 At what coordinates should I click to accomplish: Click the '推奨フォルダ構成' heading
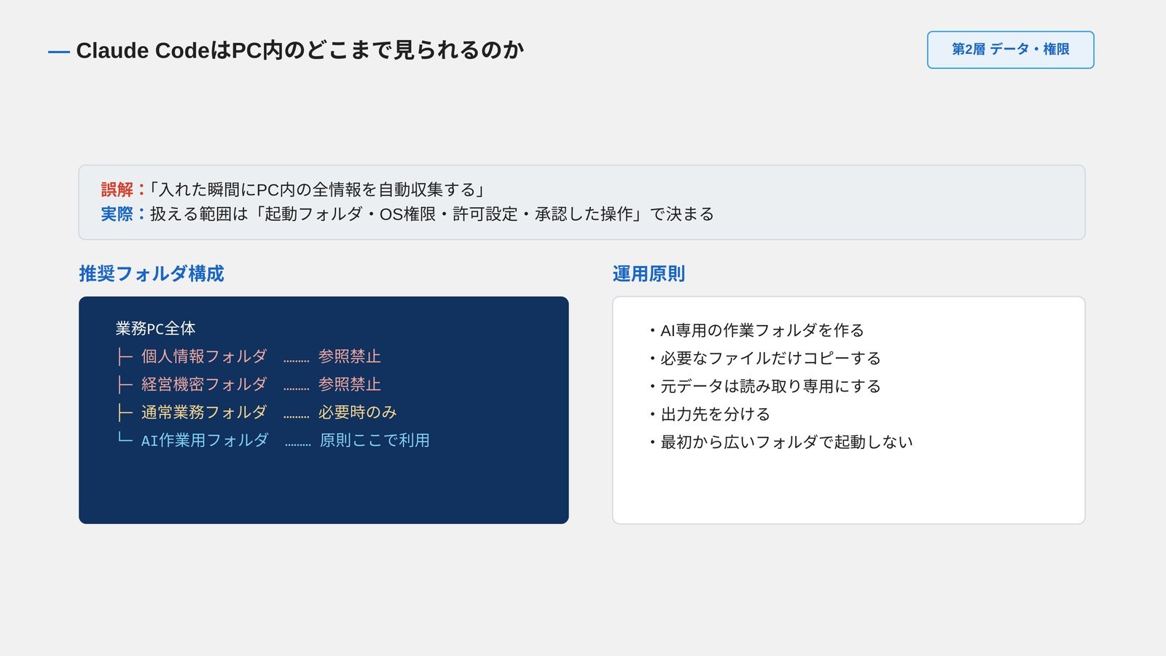[x=152, y=274]
